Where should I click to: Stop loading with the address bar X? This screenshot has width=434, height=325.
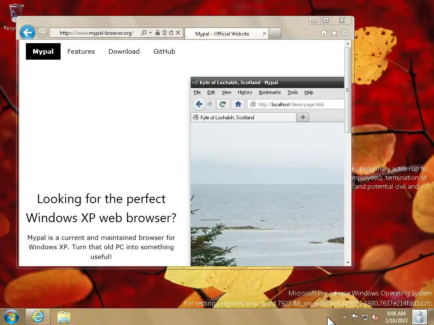coord(178,33)
